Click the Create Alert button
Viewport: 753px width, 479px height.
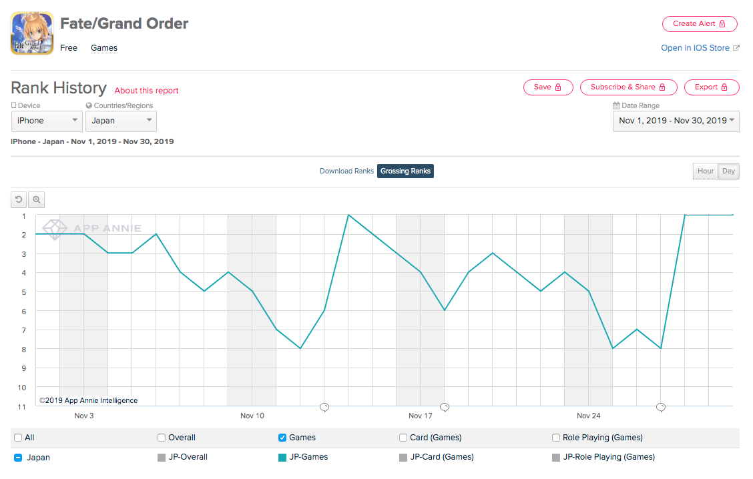pos(700,23)
